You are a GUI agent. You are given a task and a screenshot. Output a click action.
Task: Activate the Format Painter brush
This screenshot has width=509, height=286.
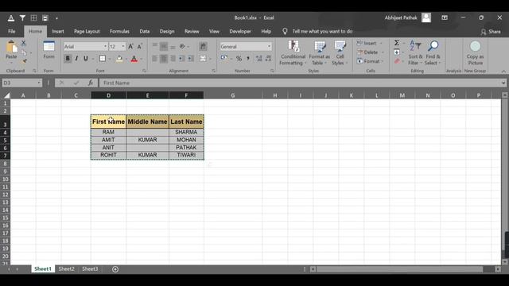tap(24, 61)
